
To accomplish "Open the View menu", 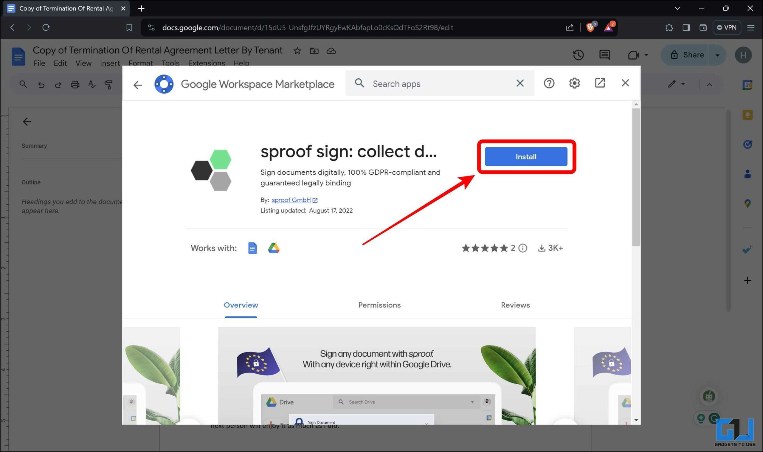I will (83, 63).
